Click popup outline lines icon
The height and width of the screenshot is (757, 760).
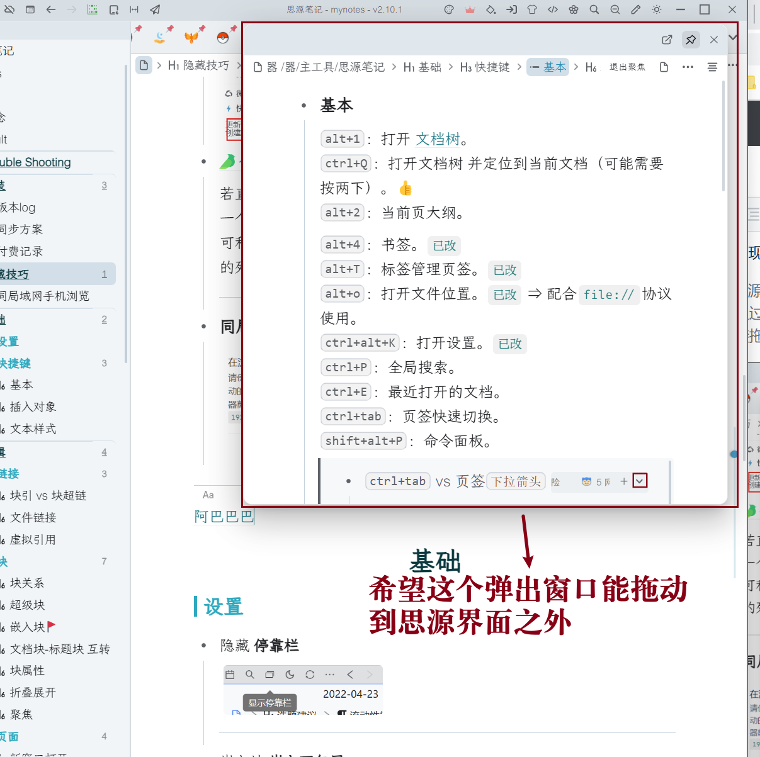point(712,67)
